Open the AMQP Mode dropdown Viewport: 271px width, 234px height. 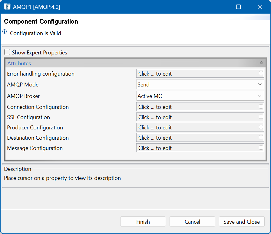(x=200, y=84)
